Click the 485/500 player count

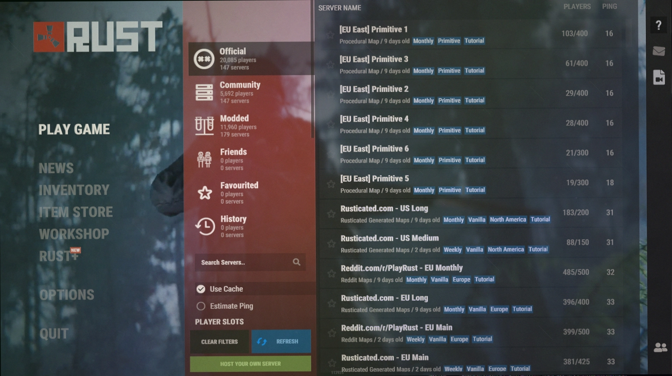tap(576, 272)
